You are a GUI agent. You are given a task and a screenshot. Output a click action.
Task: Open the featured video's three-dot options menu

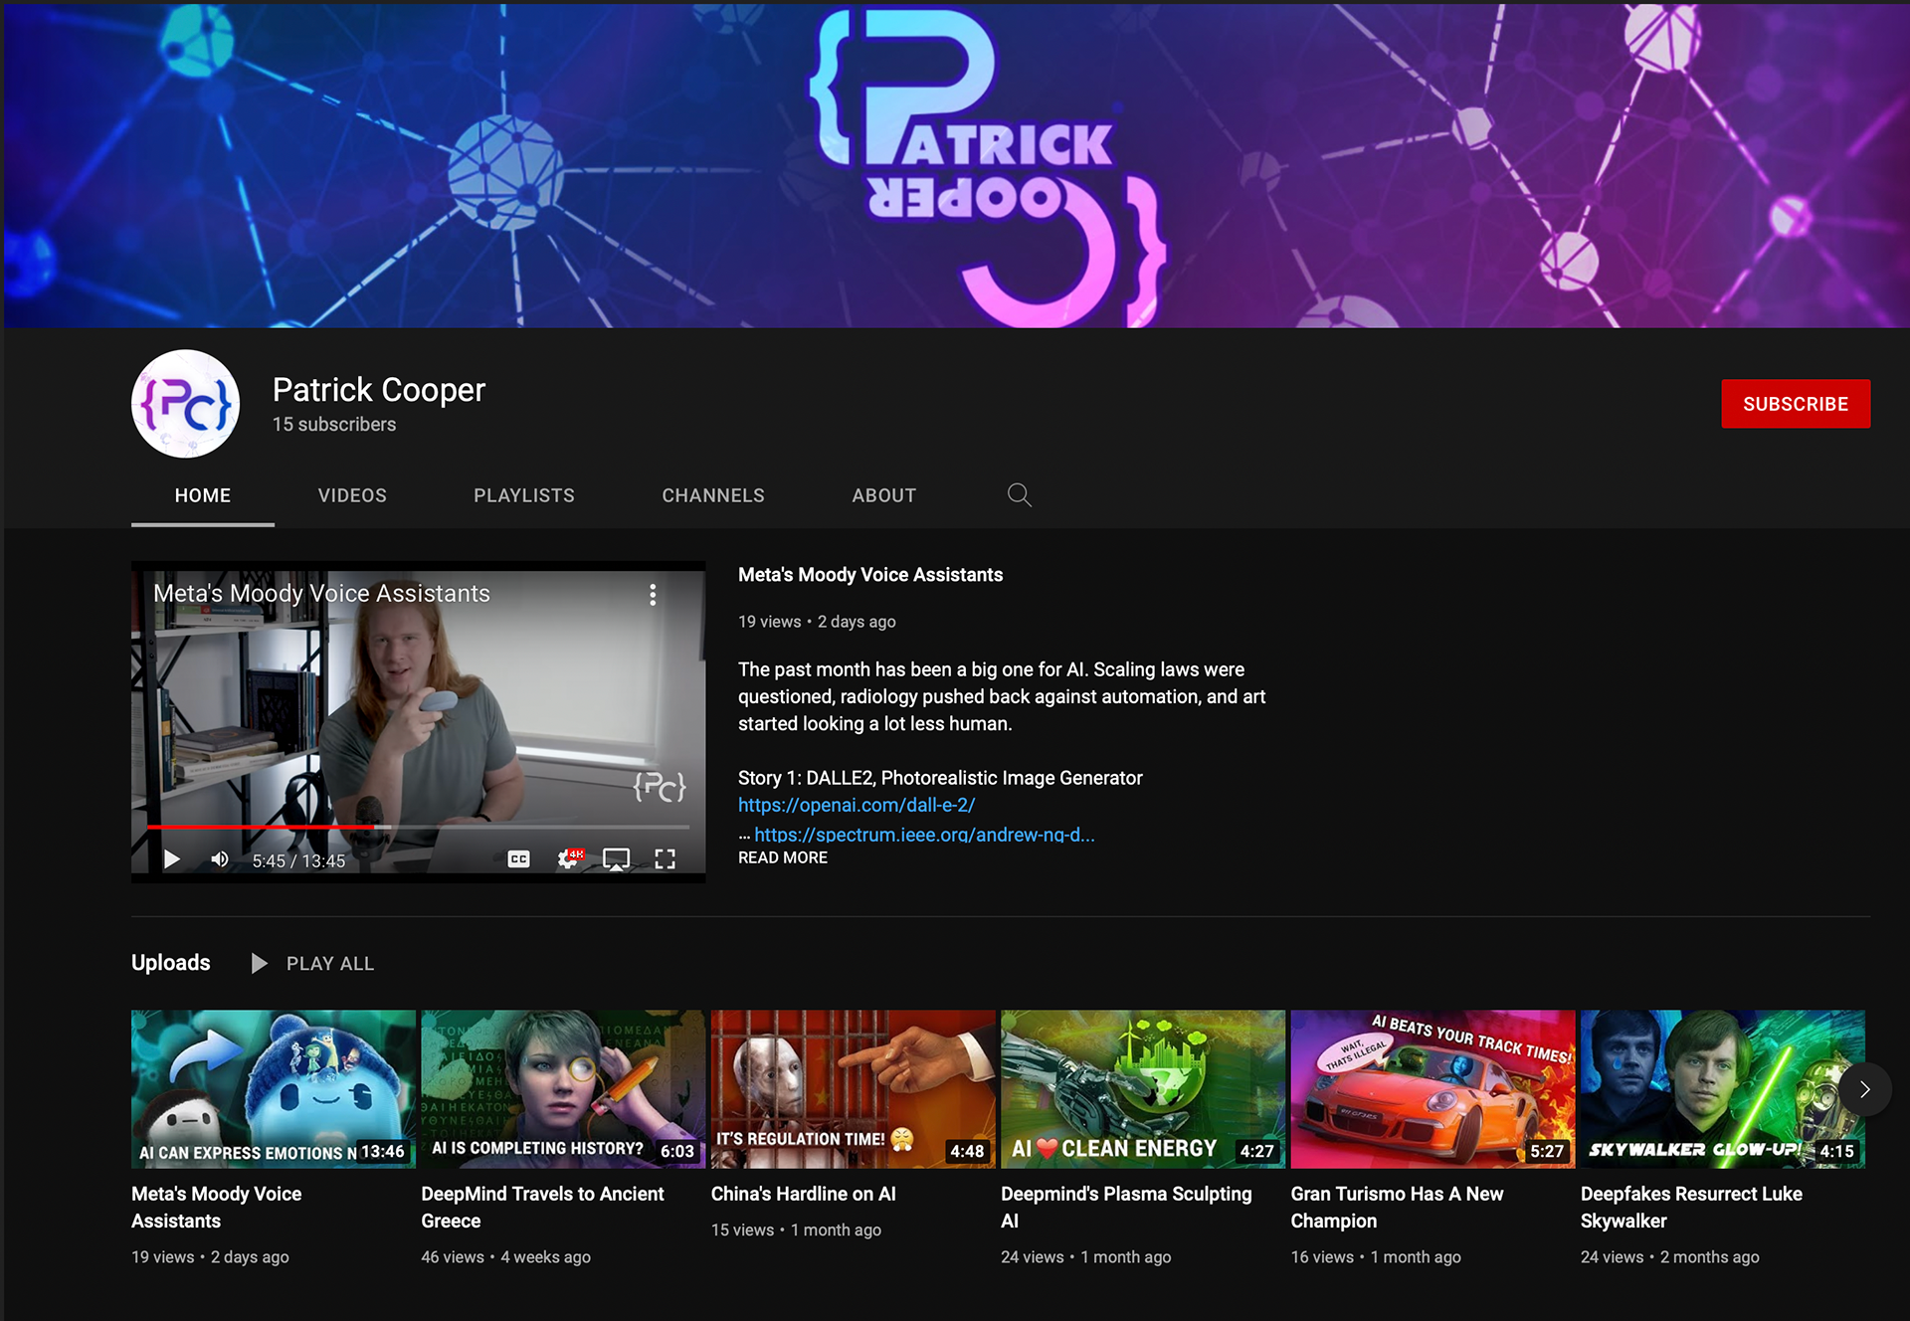(654, 594)
